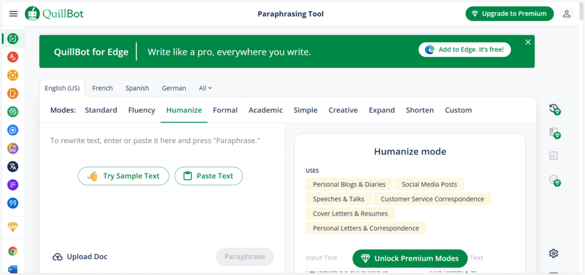Screen dimensions: 585x275
Task: Click the Paraphrasing Tool page title
Action: click(x=291, y=14)
